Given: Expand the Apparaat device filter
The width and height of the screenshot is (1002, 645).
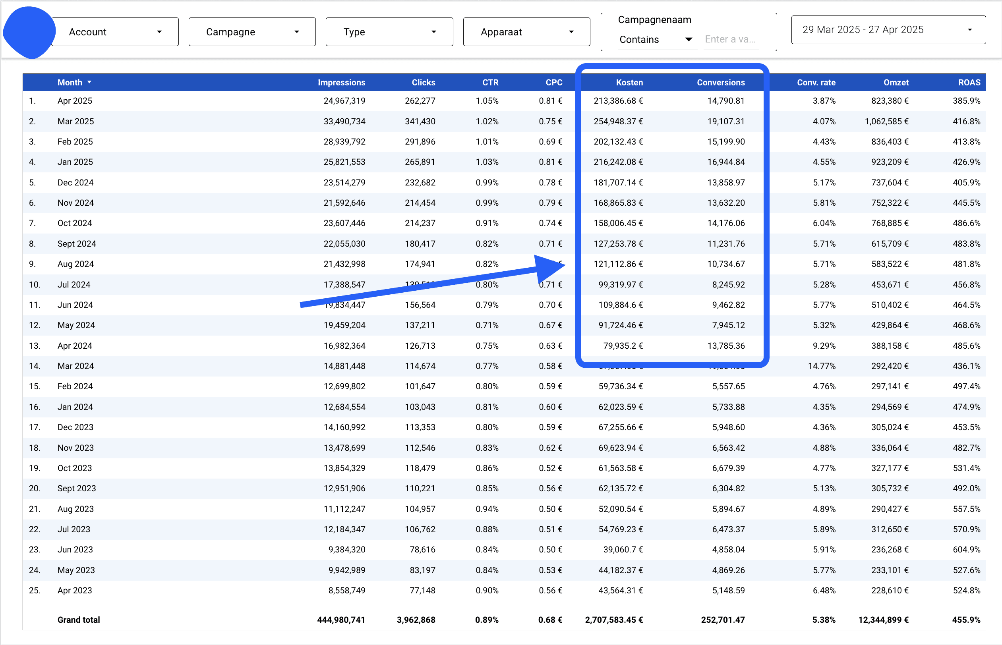Looking at the screenshot, I should [526, 32].
